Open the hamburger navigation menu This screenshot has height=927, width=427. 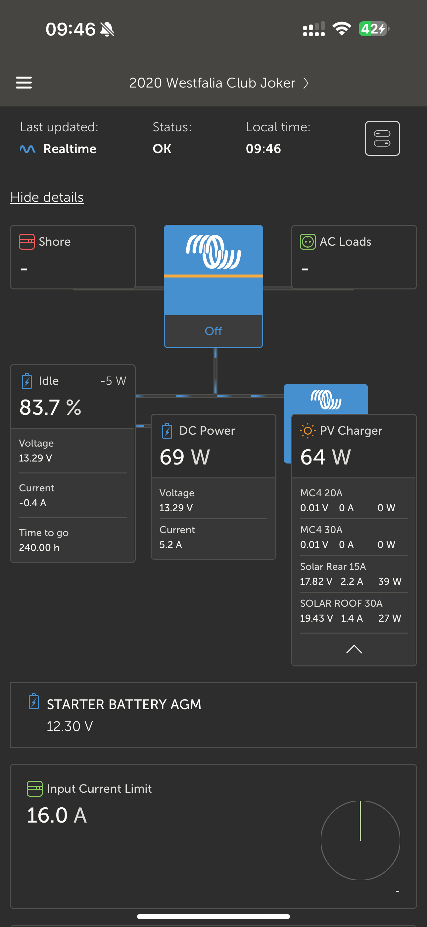click(x=24, y=83)
